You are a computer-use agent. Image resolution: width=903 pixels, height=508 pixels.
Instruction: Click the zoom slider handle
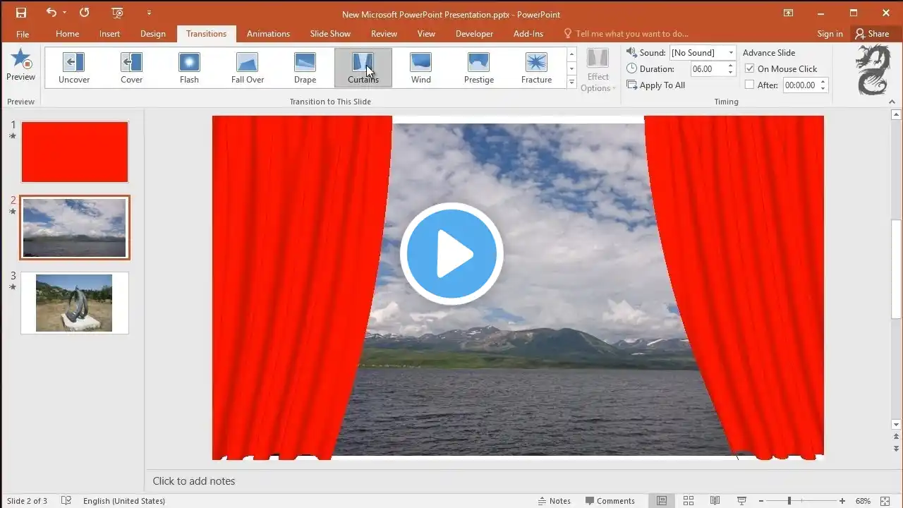789,501
